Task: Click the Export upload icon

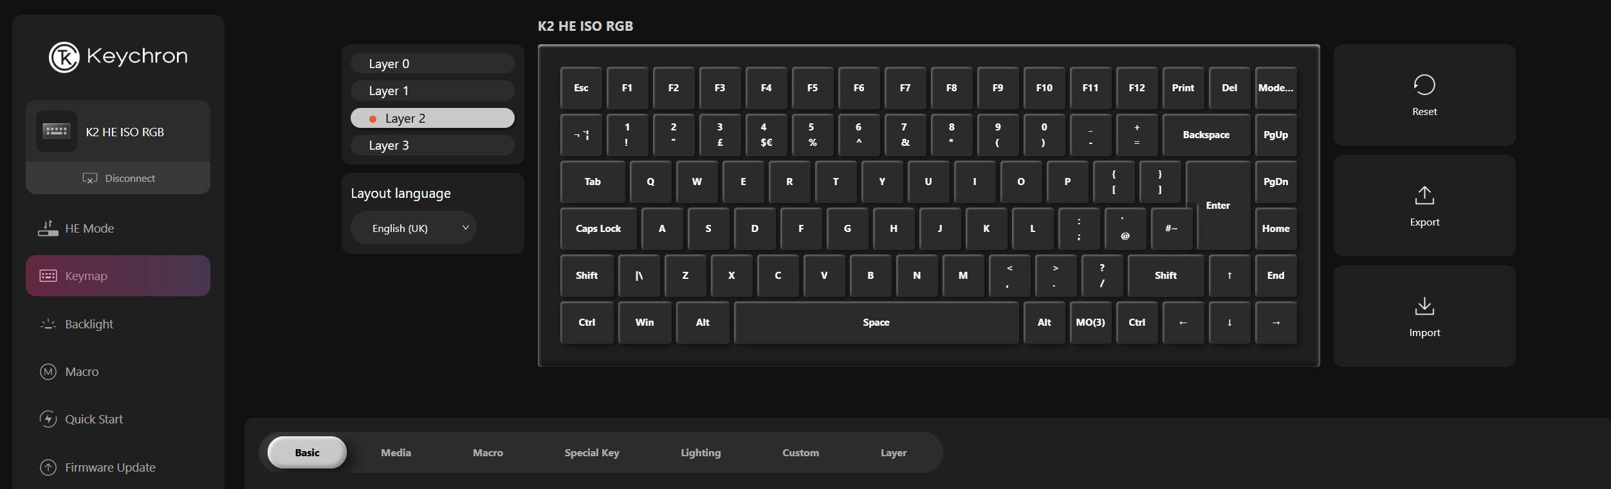Action: coord(1424,195)
